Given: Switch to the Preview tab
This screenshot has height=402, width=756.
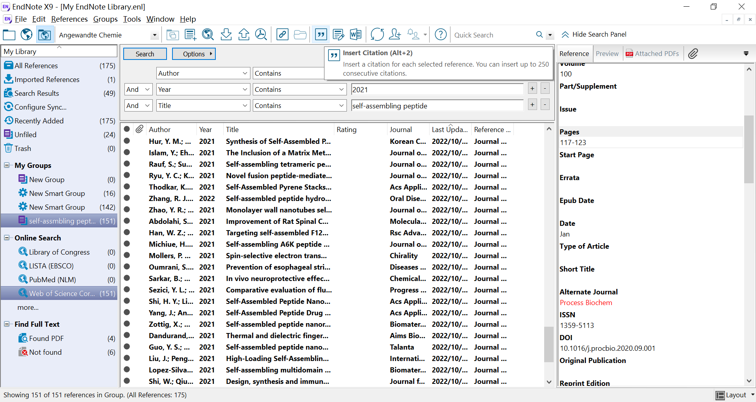Looking at the screenshot, I should point(607,54).
